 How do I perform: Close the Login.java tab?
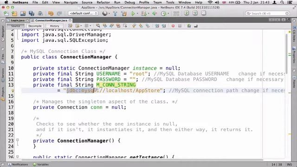pyautogui.click(x=28, y=20)
